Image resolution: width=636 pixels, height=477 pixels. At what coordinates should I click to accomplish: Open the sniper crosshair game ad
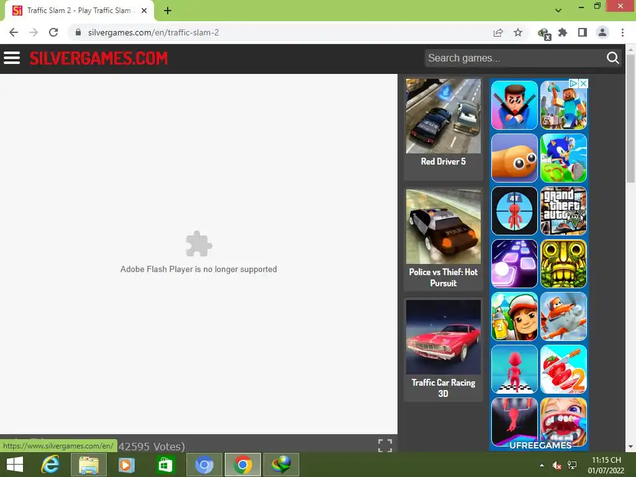point(514,211)
